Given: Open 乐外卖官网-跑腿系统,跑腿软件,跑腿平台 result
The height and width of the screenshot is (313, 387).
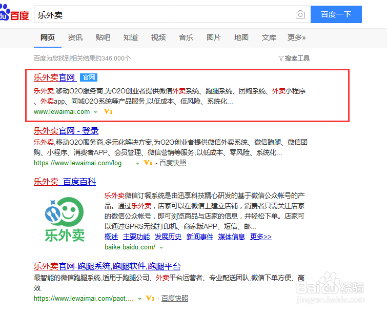Looking at the screenshot, I should tap(107, 266).
